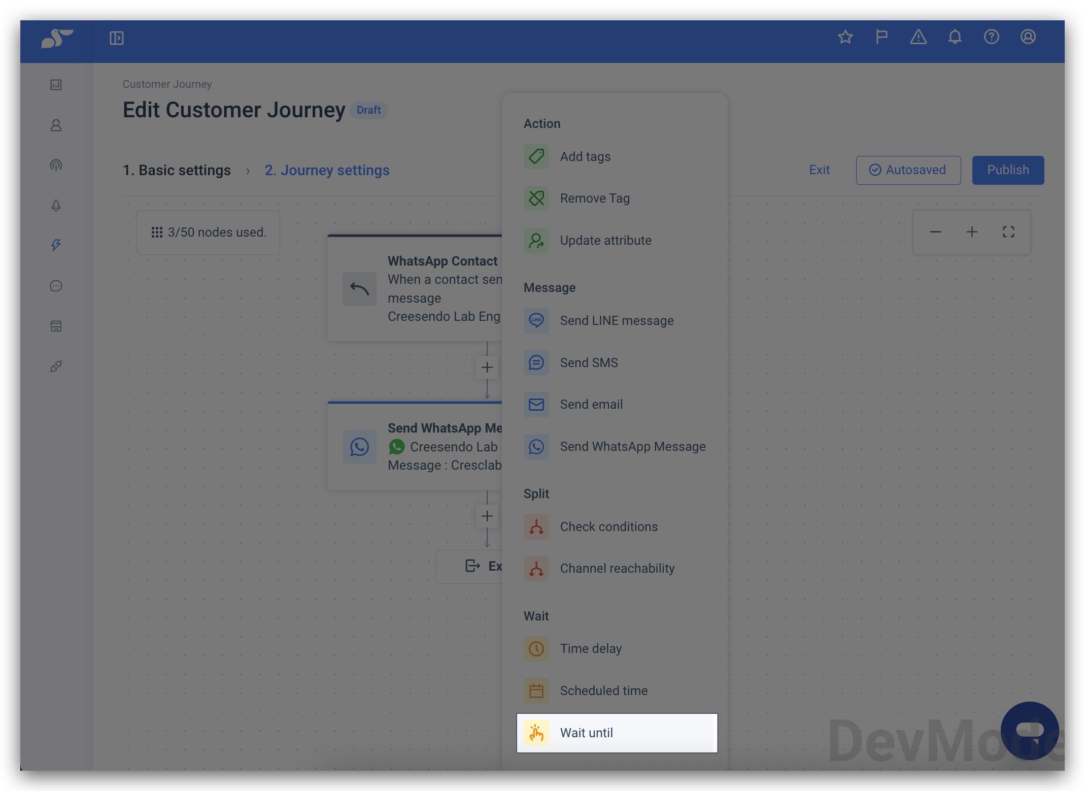Open the warning triangle alerts icon

click(x=919, y=37)
